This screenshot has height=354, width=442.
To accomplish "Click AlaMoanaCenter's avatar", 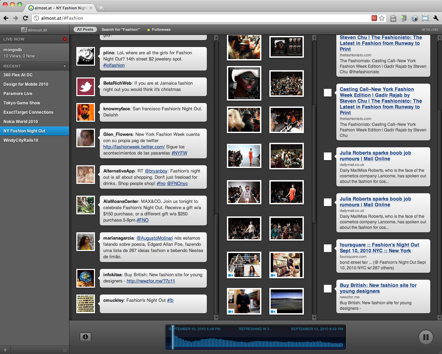I will 86,205.
